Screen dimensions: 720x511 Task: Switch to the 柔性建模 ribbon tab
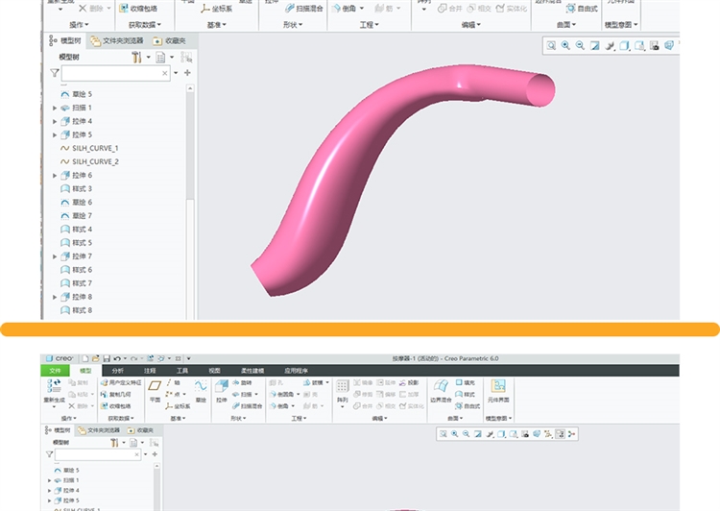[252, 371]
